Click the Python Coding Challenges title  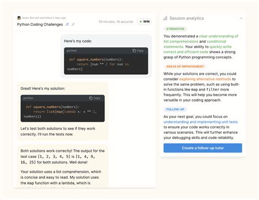(40, 25)
